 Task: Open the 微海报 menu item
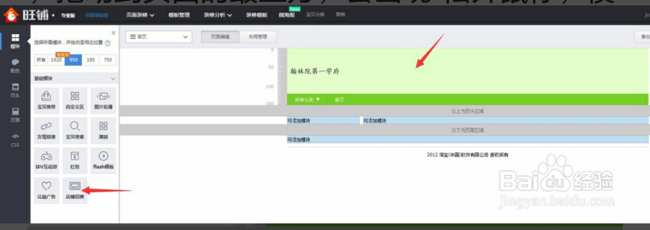point(286,15)
